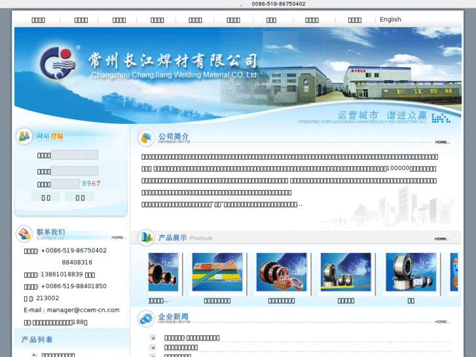Click the 公司简介 section icon
Screen dimensions: 476x357
tap(146, 138)
